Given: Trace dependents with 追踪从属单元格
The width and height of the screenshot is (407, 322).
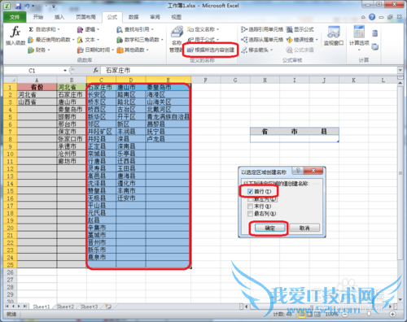Looking at the screenshot, I should pyautogui.click(x=262, y=40).
